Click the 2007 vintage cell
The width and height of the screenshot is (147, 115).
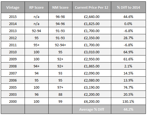click(13, 73)
